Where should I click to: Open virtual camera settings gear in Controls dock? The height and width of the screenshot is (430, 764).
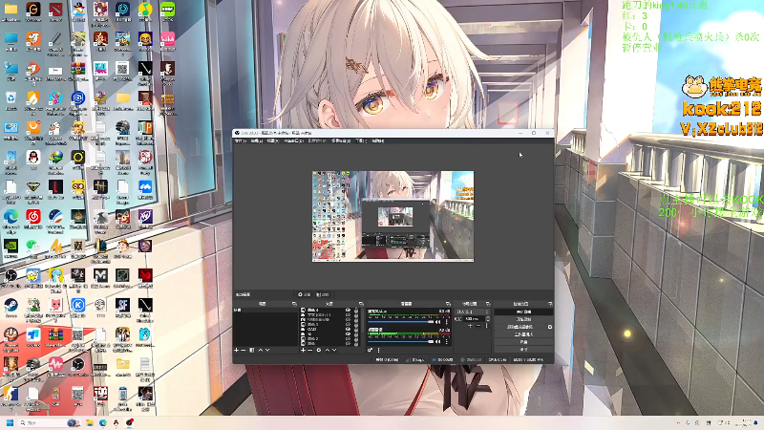550,327
